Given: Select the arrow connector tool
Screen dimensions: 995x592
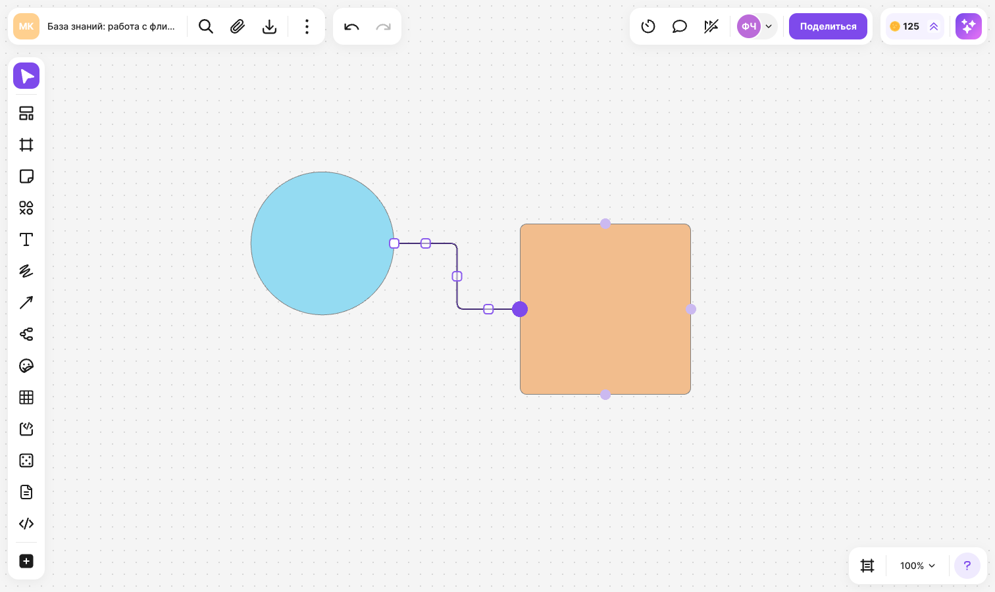Looking at the screenshot, I should [26, 303].
